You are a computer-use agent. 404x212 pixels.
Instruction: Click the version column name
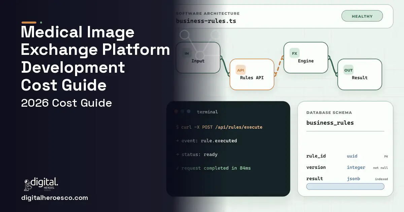(316, 167)
